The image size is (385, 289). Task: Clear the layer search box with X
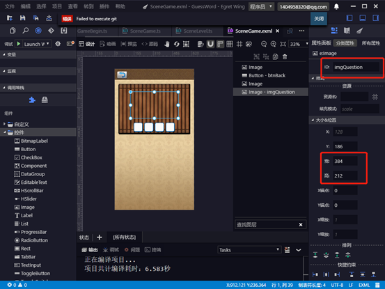(301, 225)
